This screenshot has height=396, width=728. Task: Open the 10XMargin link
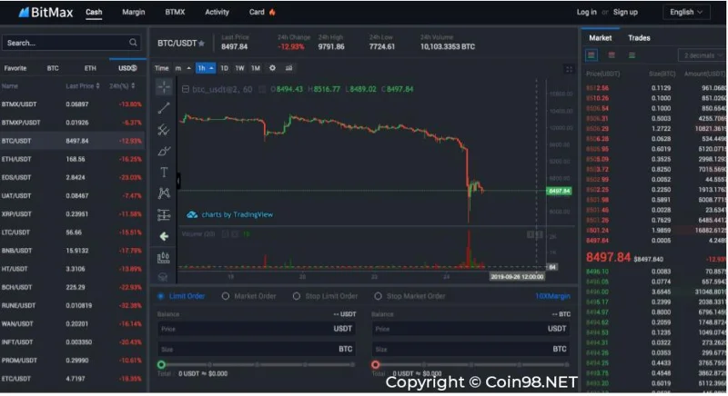coord(552,296)
